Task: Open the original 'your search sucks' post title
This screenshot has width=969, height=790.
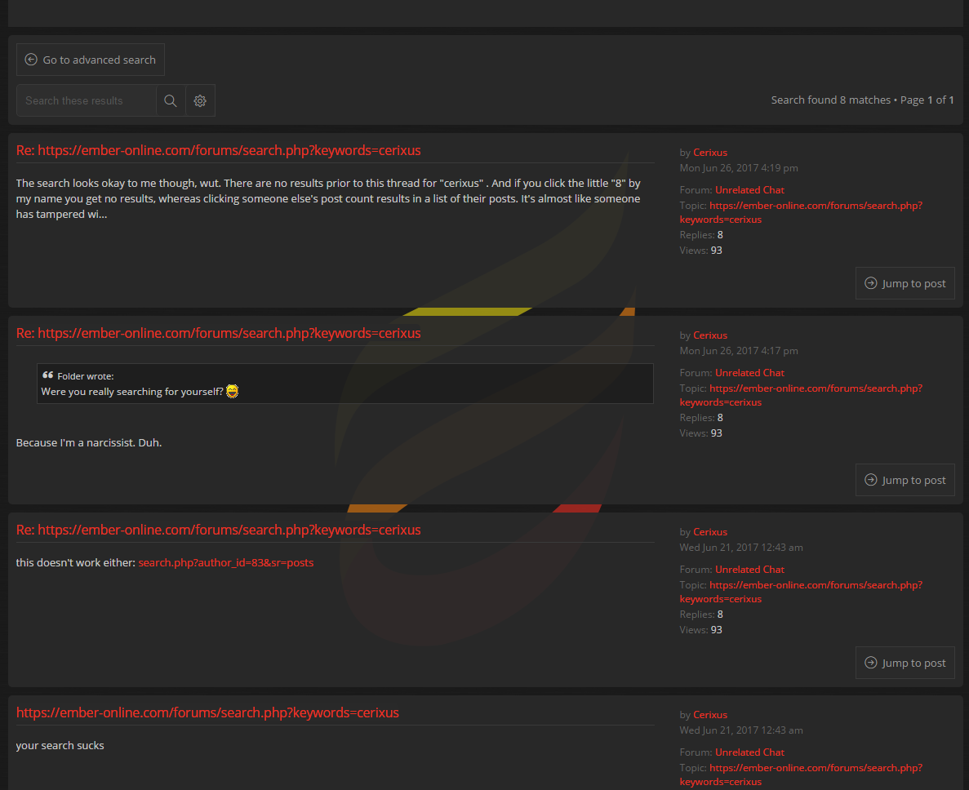Action: [207, 712]
